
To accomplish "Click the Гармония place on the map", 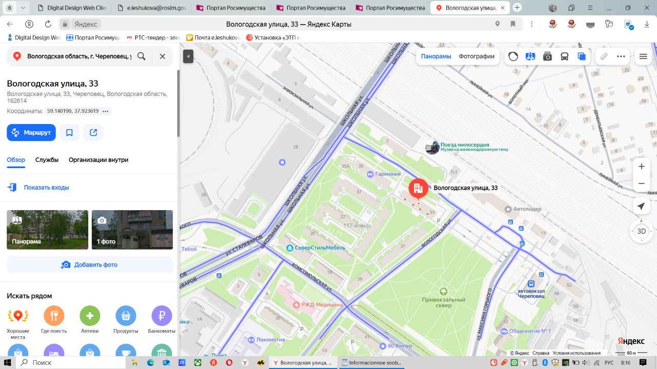I will pos(383,174).
